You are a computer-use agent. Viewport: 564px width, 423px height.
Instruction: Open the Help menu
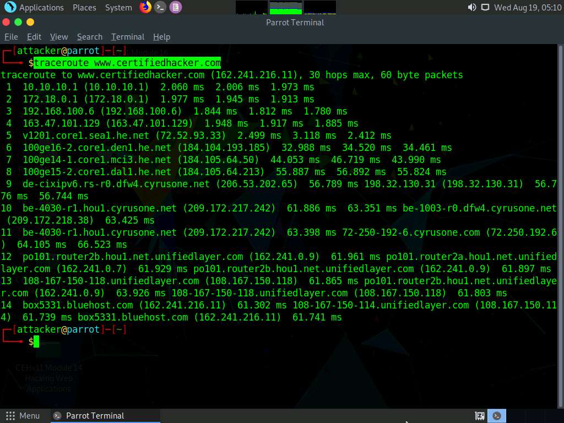point(161,37)
